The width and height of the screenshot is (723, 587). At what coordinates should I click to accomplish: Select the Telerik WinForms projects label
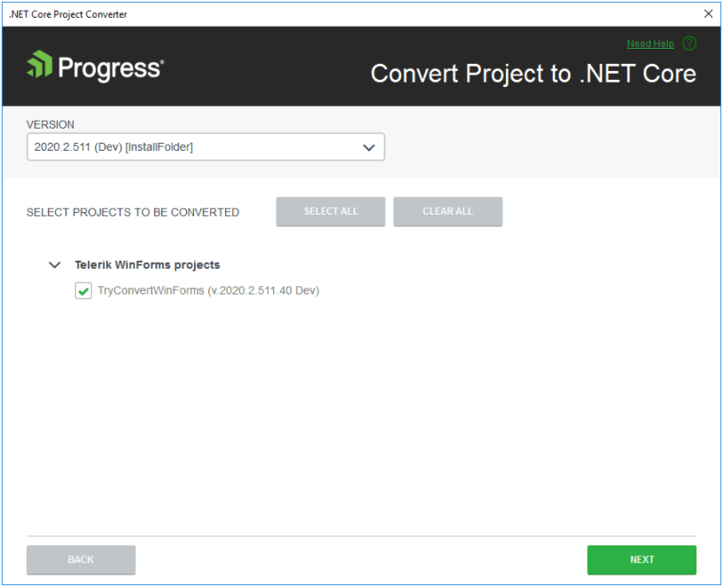148,265
